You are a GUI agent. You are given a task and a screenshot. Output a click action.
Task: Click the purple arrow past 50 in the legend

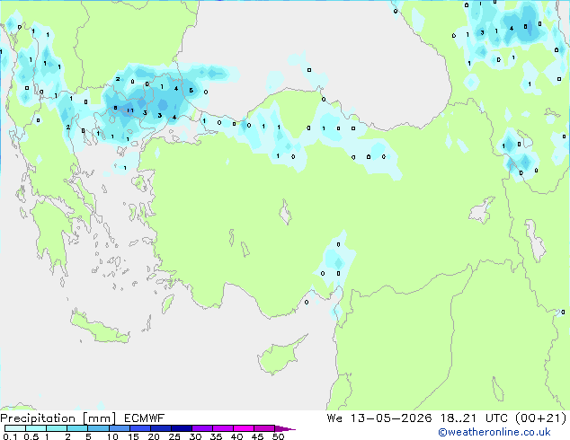tap(285, 428)
